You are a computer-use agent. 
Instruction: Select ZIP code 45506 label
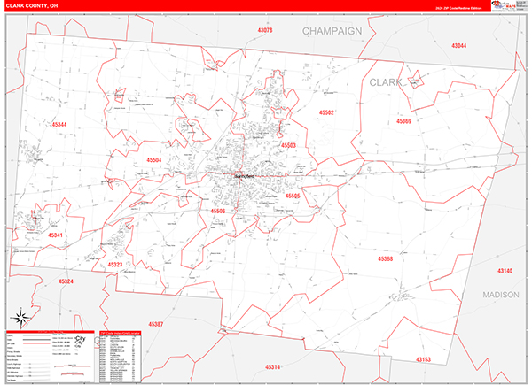pos(218,212)
